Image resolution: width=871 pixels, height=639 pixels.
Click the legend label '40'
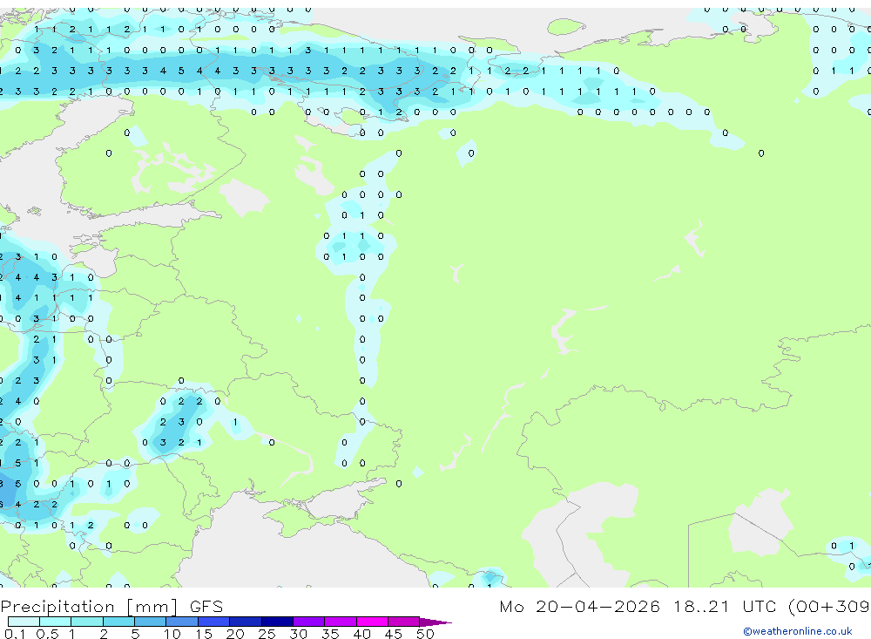(x=361, y=634)
